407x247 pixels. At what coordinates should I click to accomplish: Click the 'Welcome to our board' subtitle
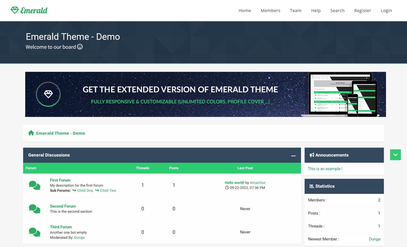click(51, 47)
